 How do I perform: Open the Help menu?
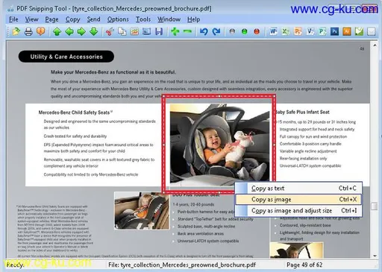(193, 19)
